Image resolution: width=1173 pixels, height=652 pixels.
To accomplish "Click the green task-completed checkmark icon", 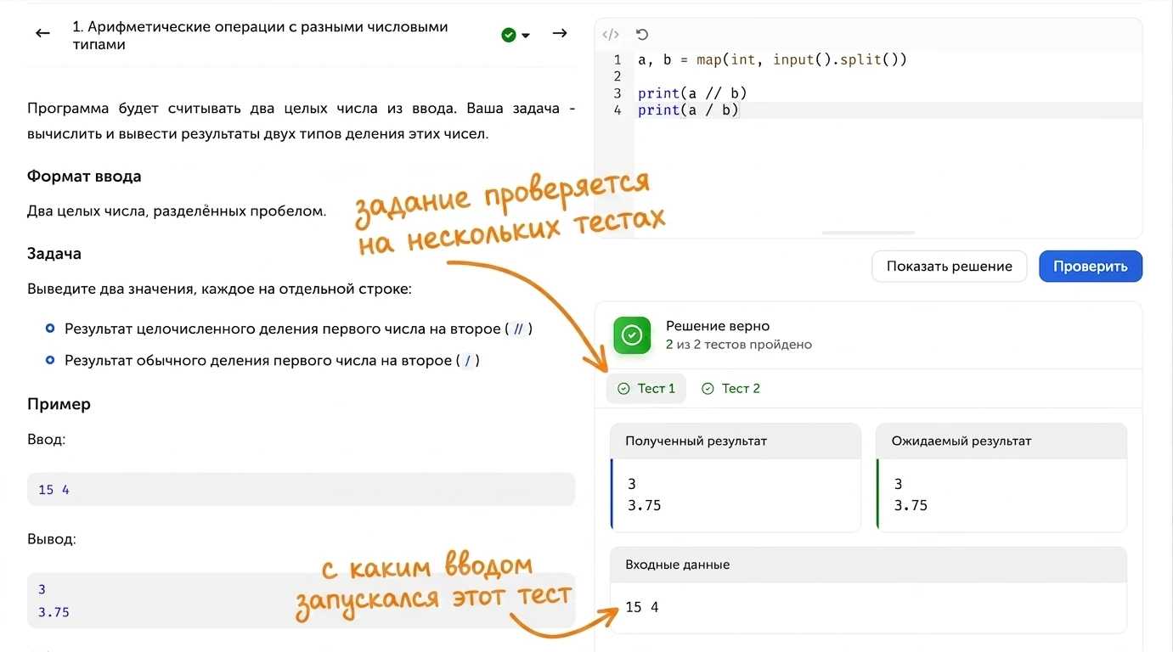I will (509, 35).
